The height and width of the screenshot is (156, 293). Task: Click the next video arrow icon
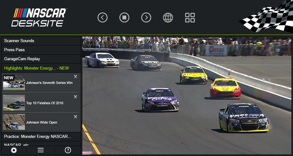click(146, 18)
